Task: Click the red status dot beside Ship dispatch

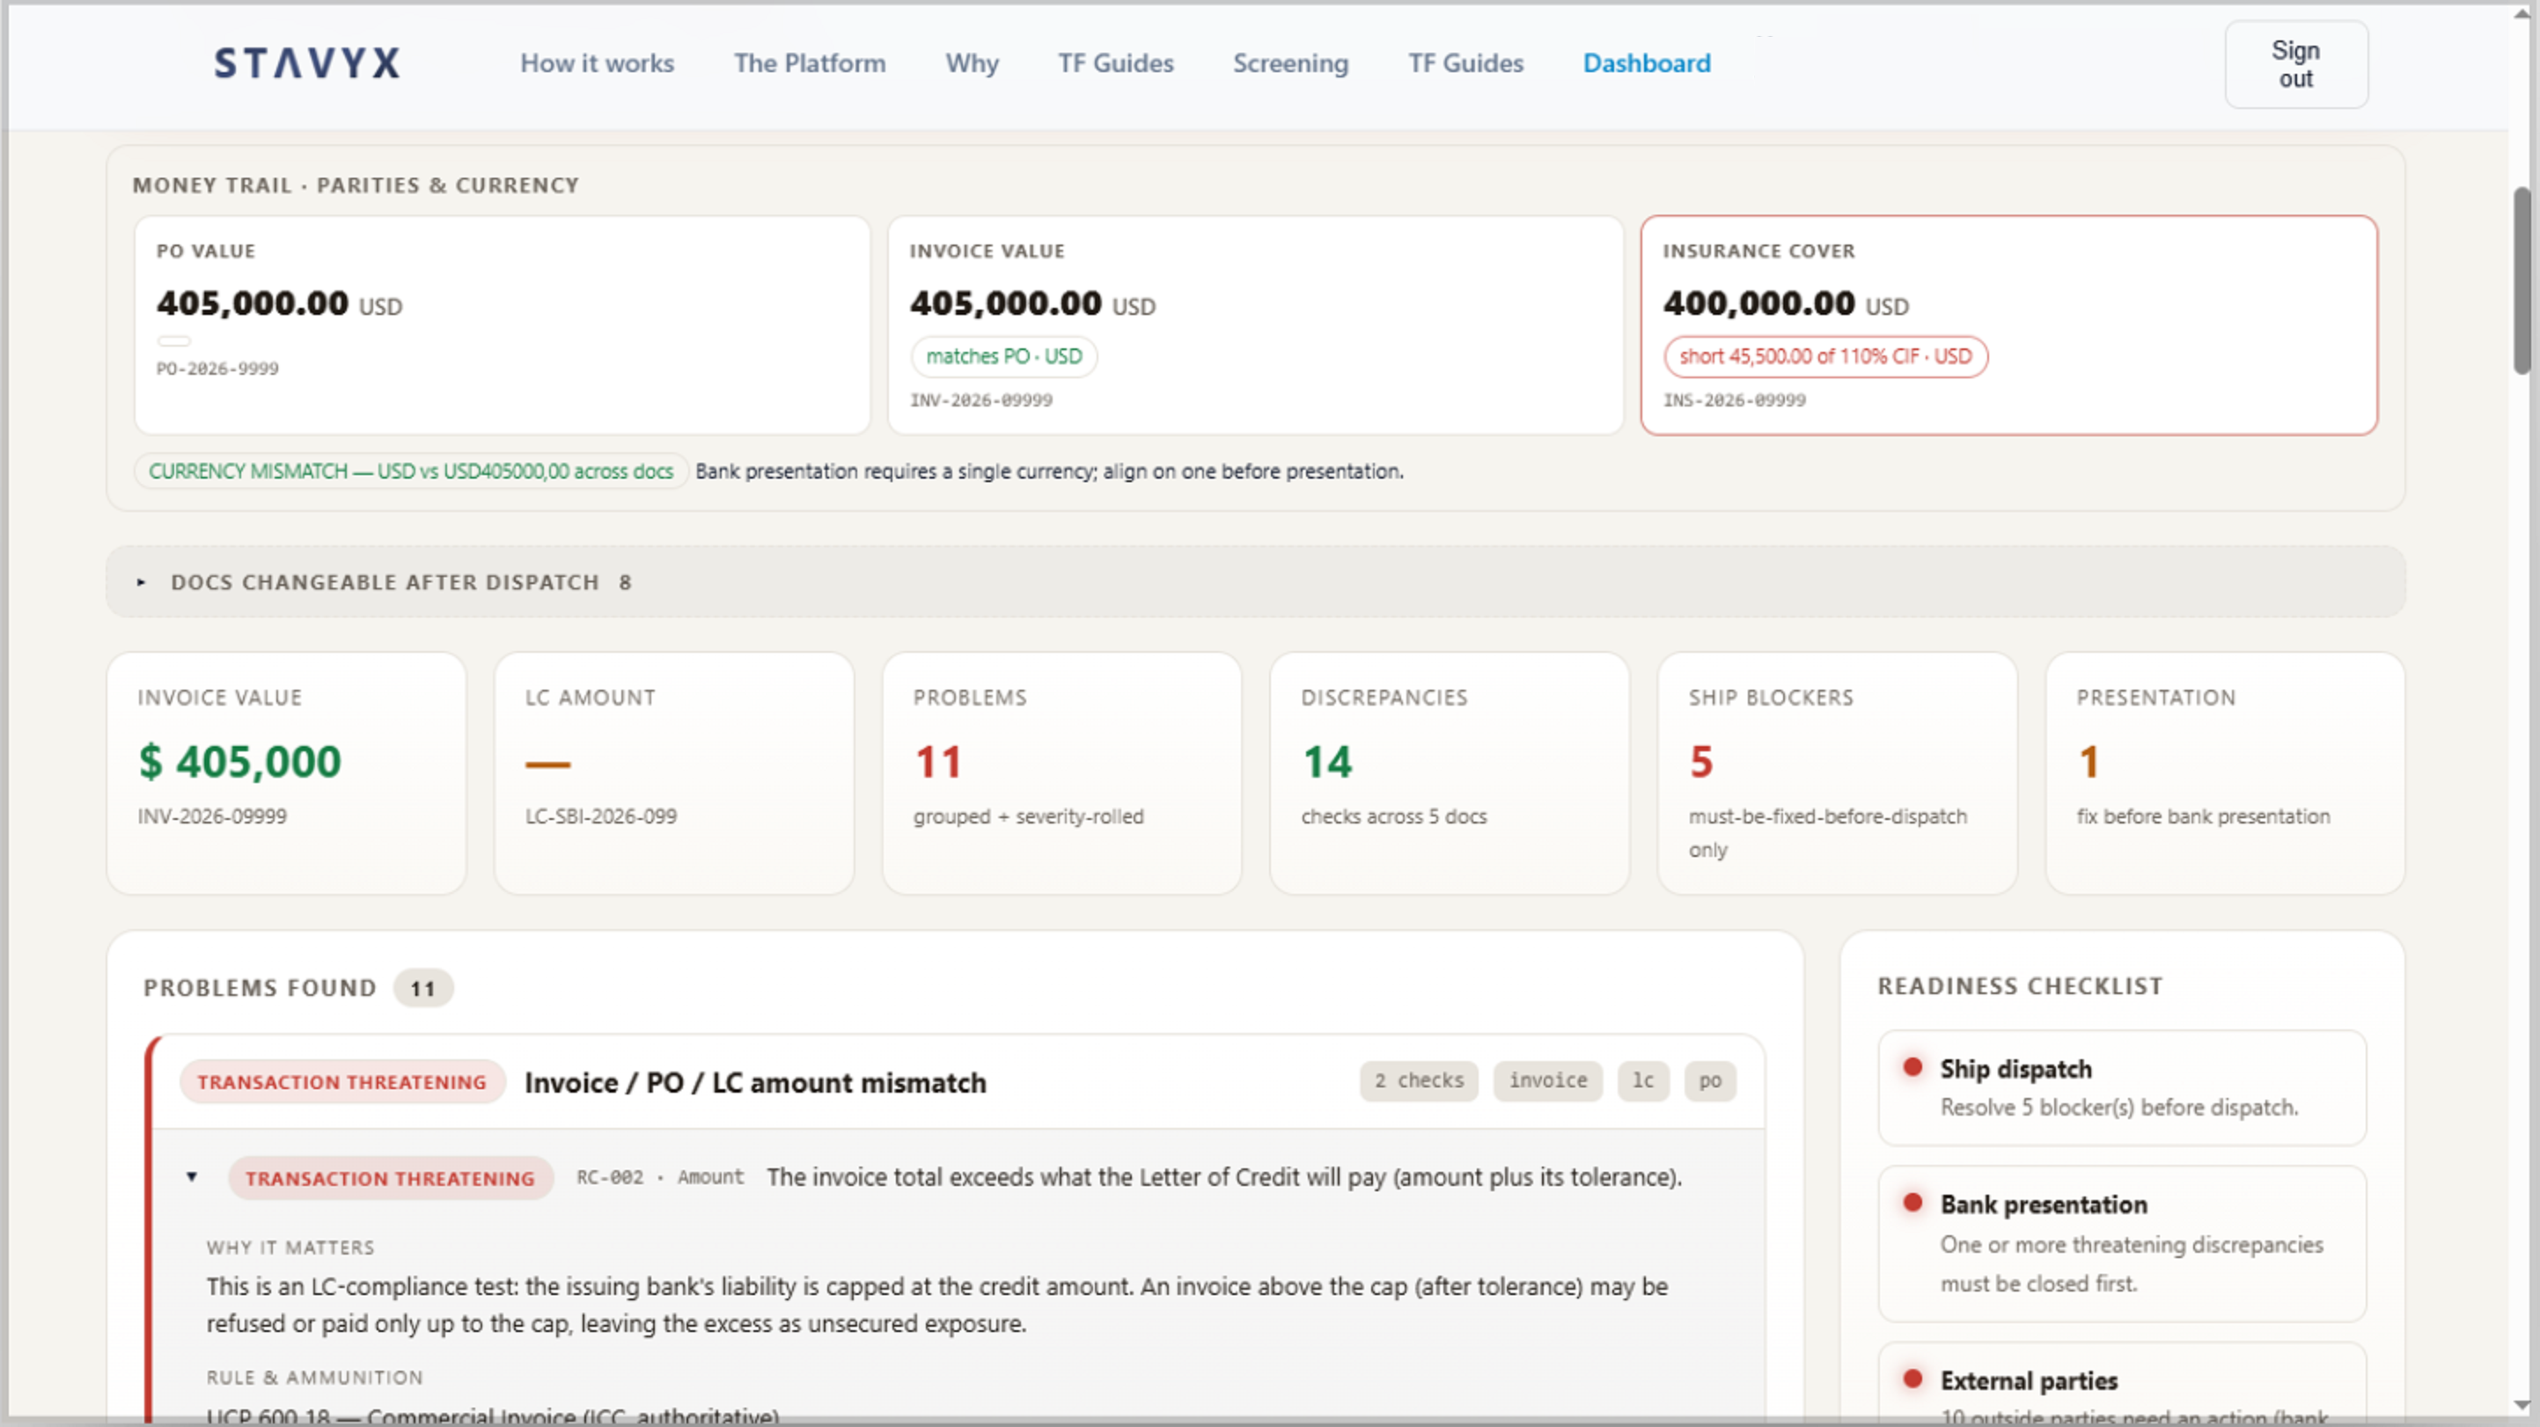Action: coord(1912,1066)
